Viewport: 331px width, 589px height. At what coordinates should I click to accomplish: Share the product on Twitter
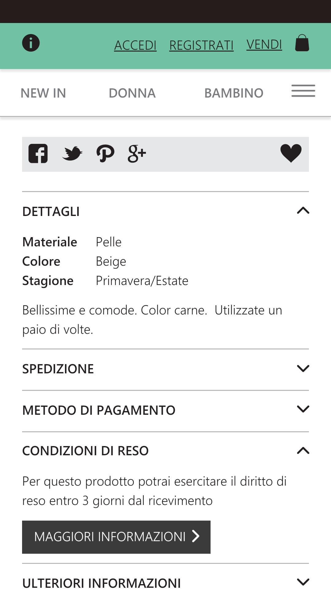[73, 154]
